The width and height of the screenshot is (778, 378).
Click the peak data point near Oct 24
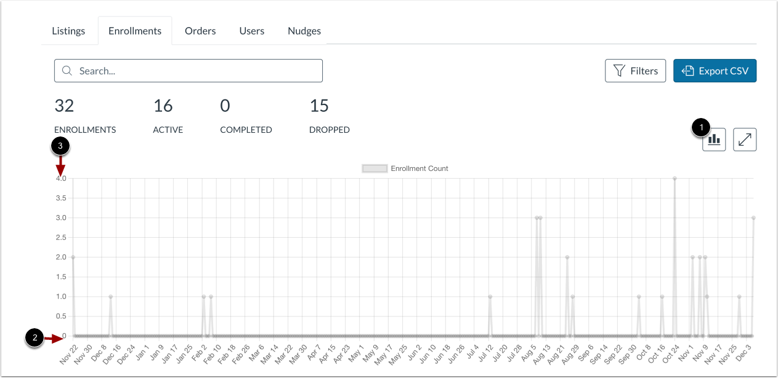(674, 179)
